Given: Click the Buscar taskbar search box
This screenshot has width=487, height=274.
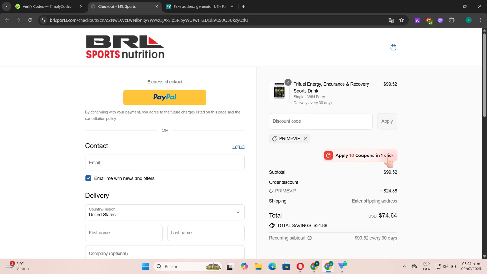Looking at the screenshot, I should point(188,267).
